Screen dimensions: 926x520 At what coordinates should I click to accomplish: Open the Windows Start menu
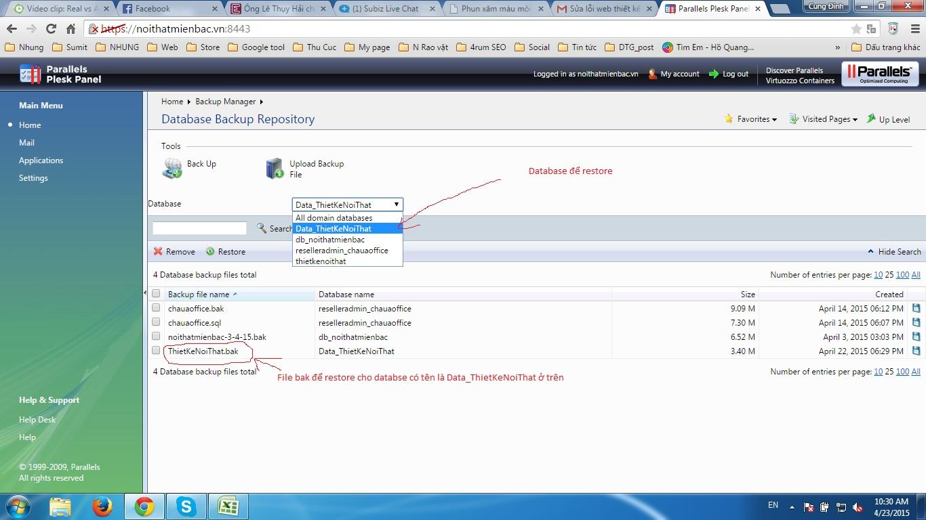[18, 506]
